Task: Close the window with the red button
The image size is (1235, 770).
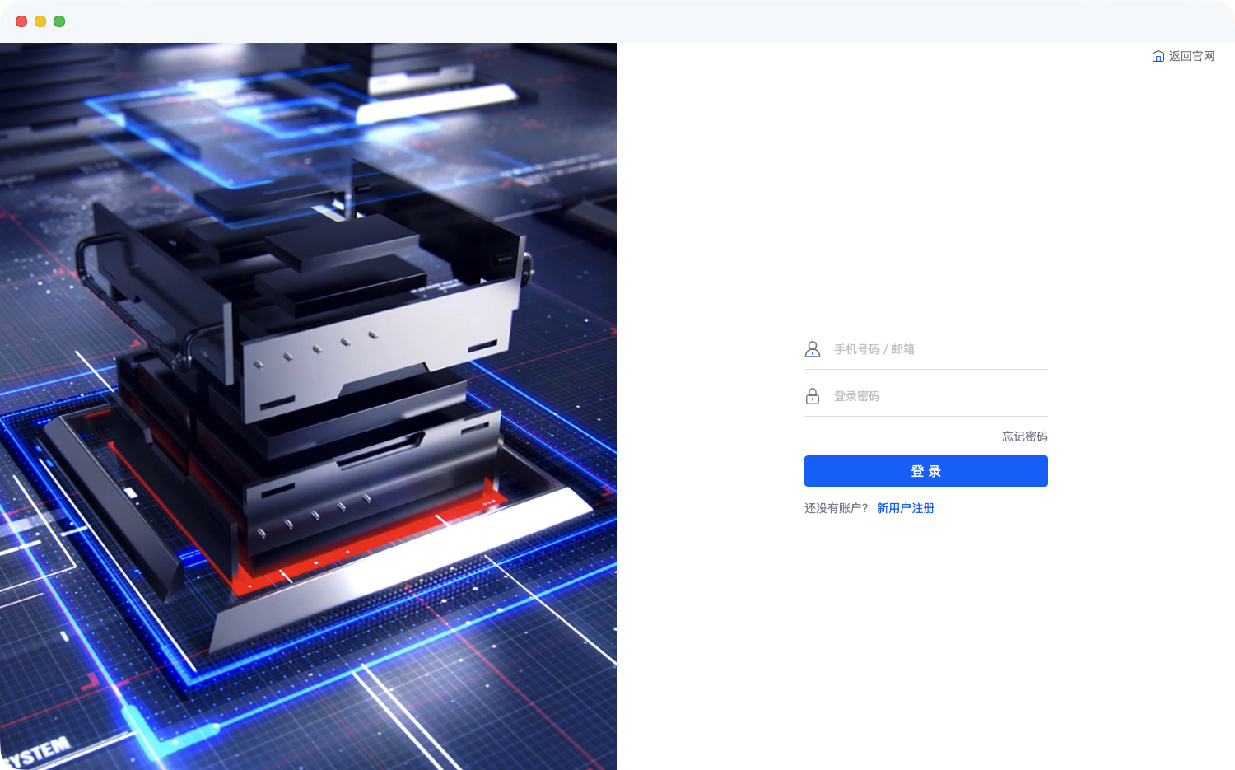Action: 21,21
